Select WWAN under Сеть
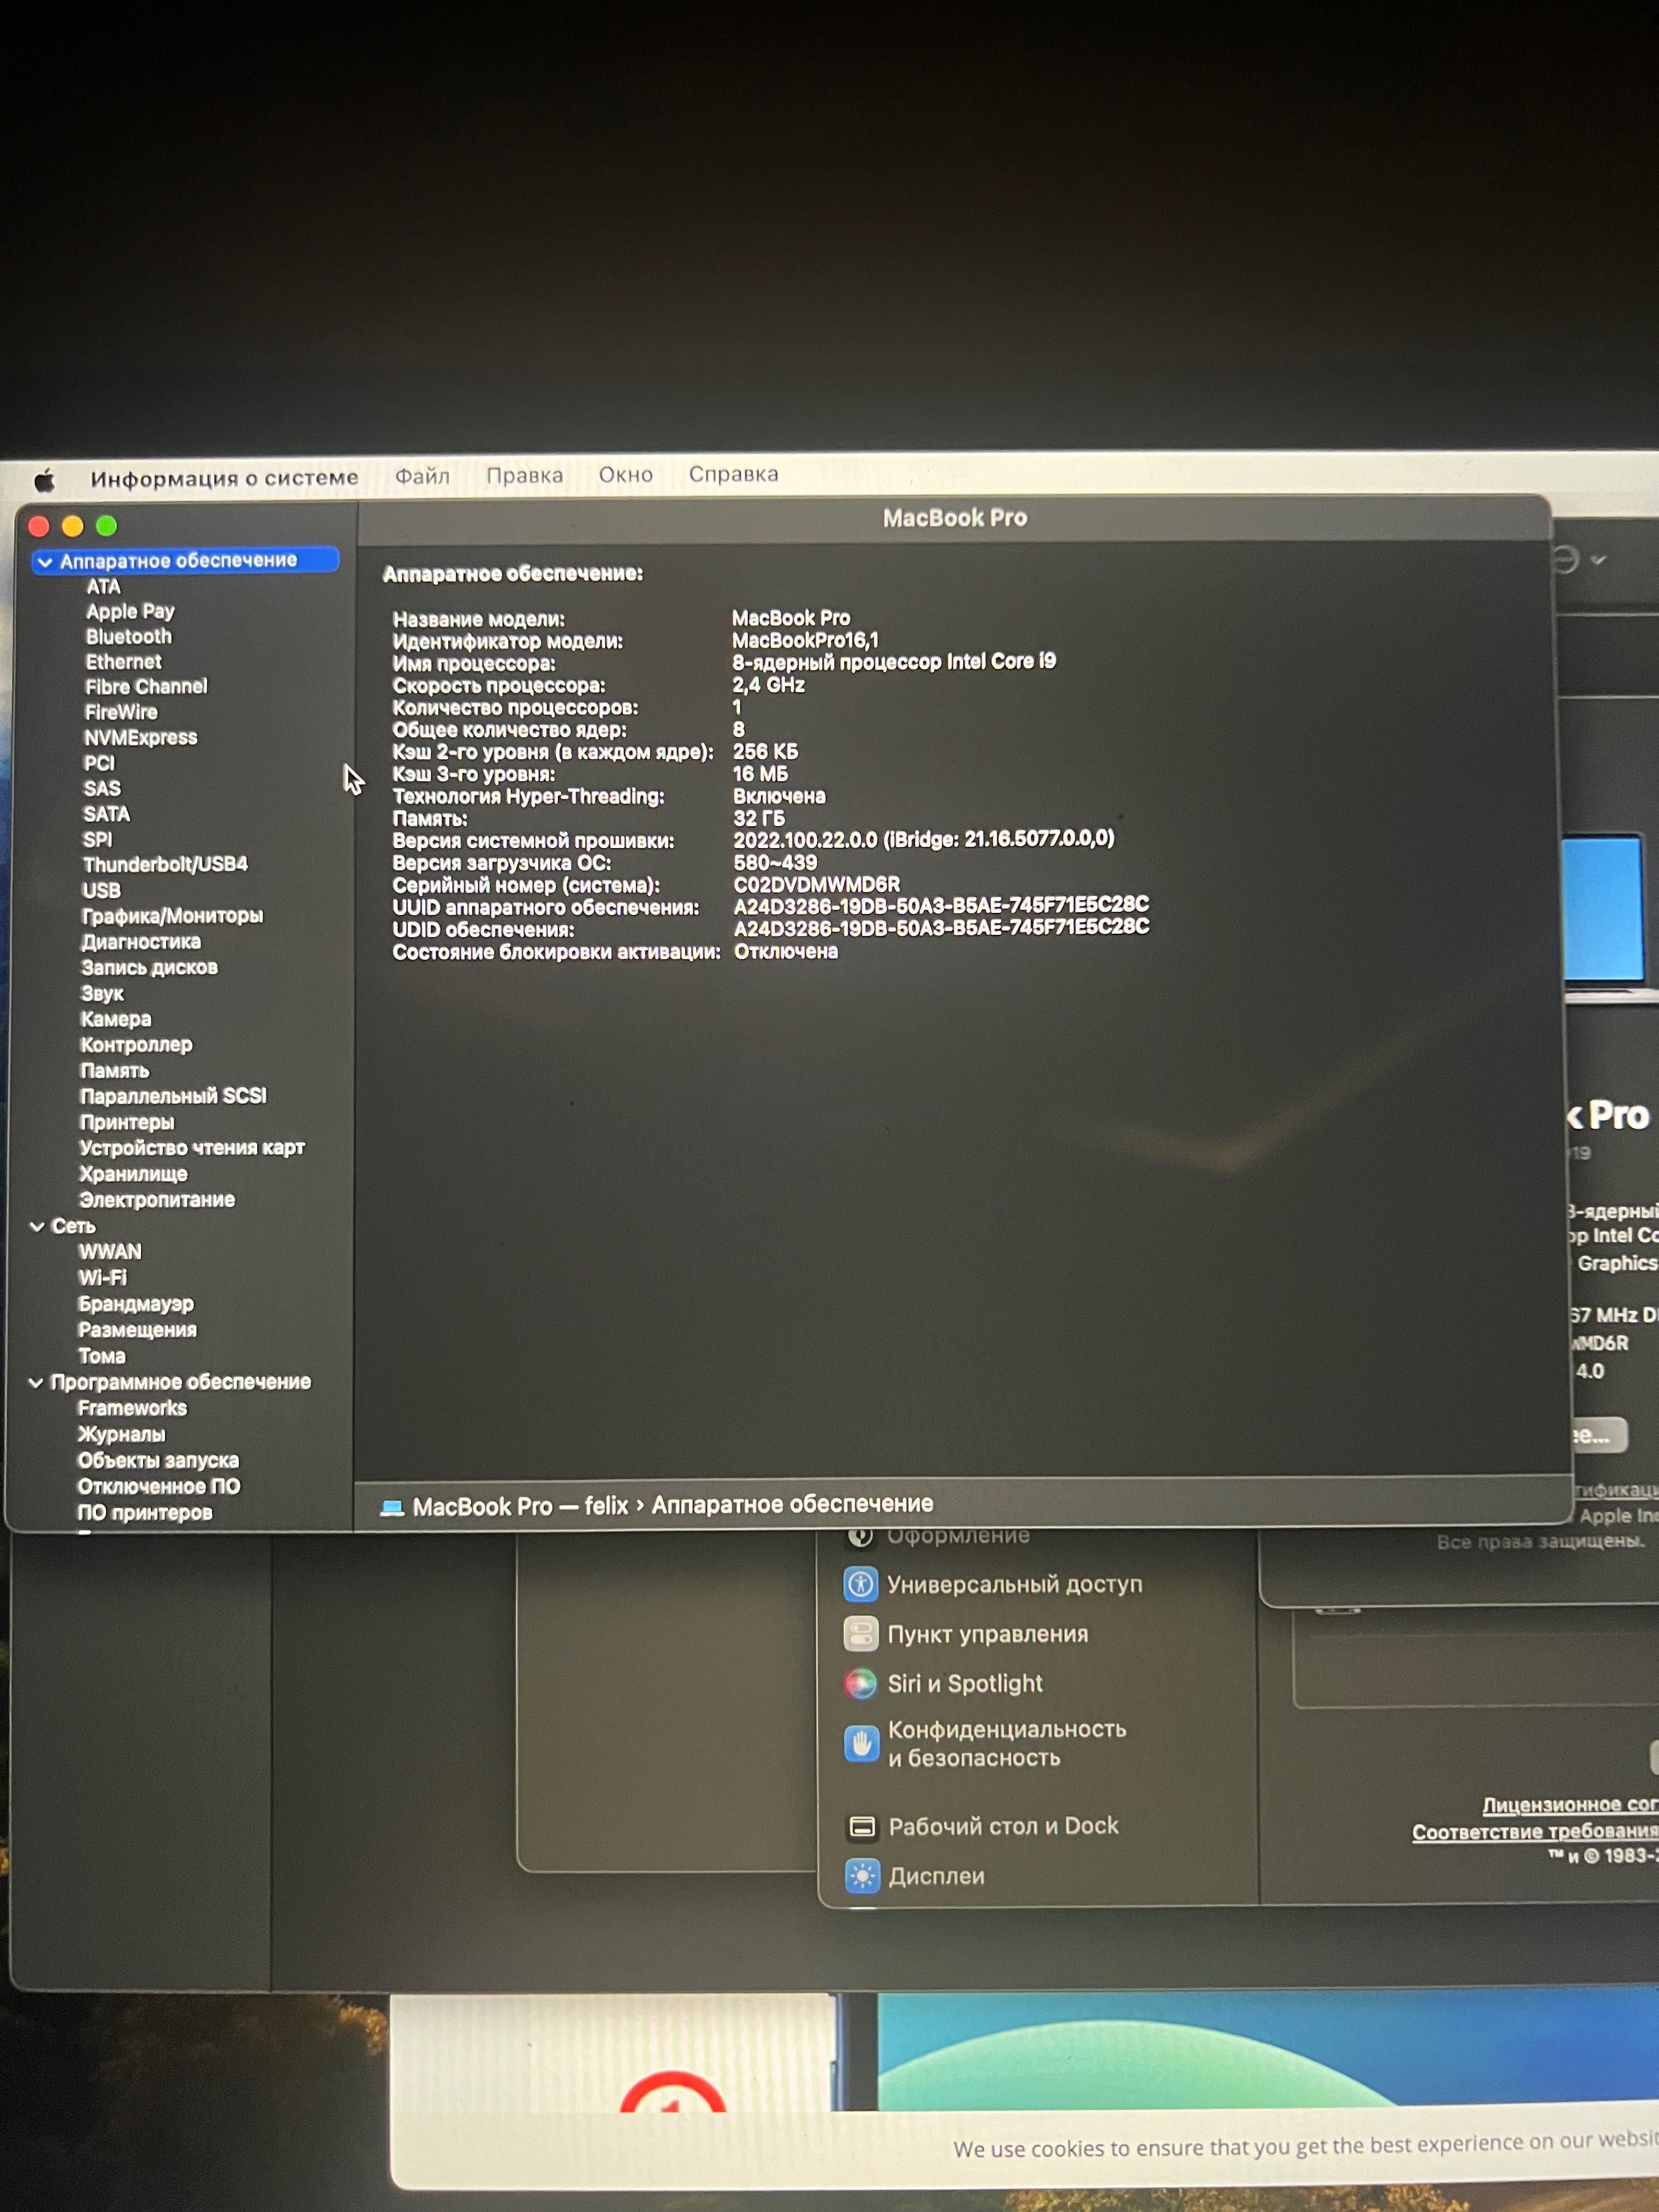 [110, 1252]
